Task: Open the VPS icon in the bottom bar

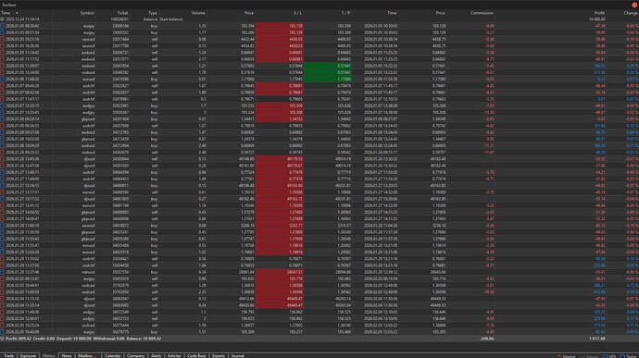Action: coord(605,356)
